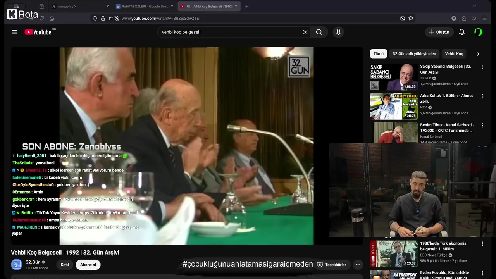Select the Tümü filter chip
The width and height of the screenshot is (496, 279).
(378, 54)
